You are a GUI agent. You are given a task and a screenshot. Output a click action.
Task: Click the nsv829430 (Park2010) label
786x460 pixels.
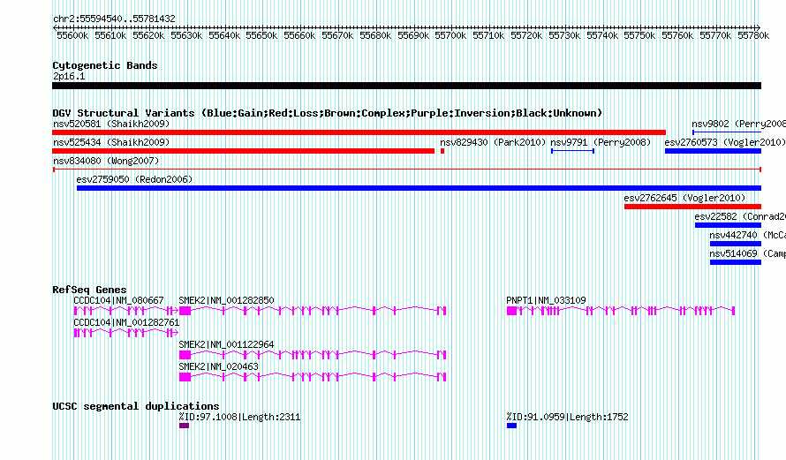[x=493, y=142]
